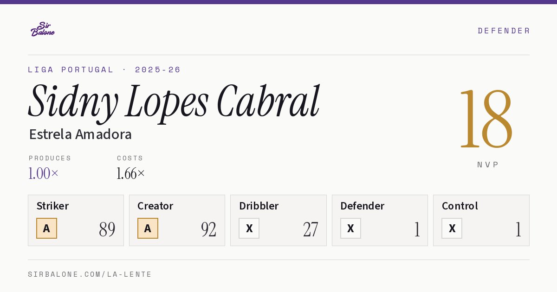Click the Striker card title
The height and width of the screenshot is (292, 557).
click(x=52, y=206)
